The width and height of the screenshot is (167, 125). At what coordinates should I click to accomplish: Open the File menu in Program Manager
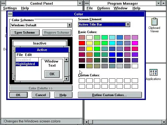90,8
